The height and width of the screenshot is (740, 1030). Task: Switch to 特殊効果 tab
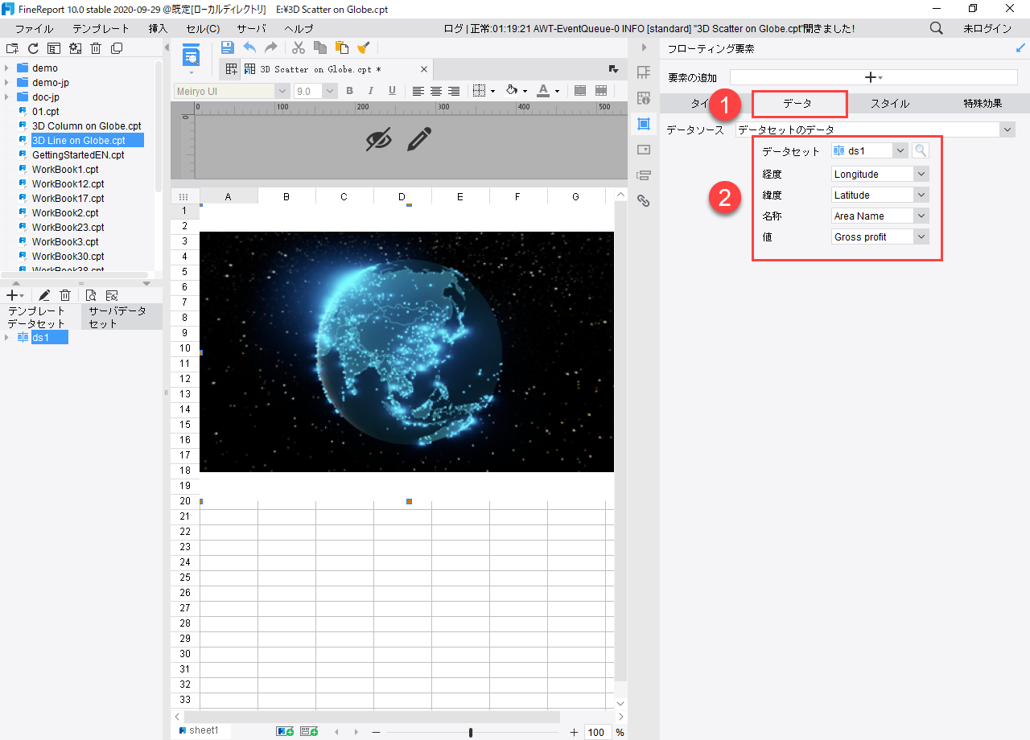[x=983, y=104]
